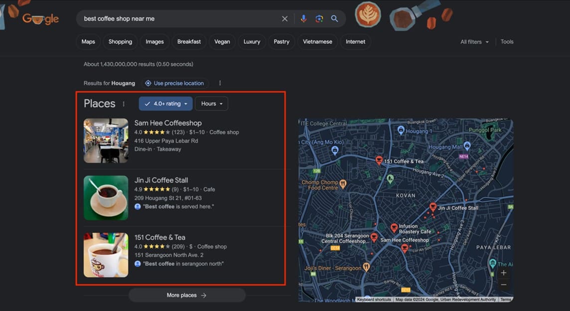Clear the search box with X icon
The image size is (570, 311).
point(285,19)
